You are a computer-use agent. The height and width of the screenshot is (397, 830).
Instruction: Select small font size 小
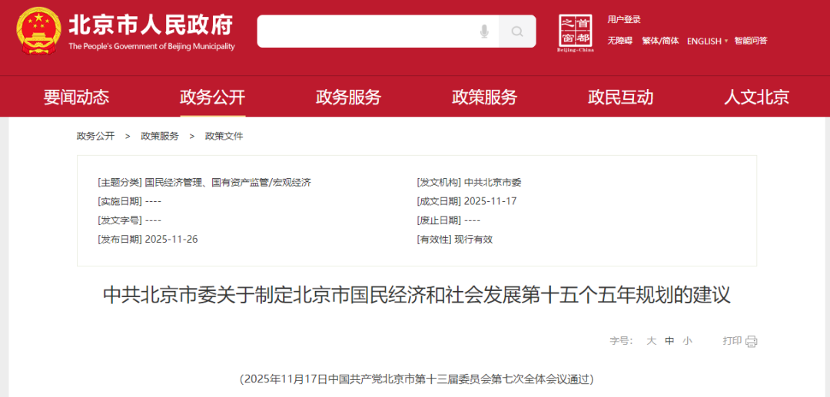pyautogui.click(x=687, y=341)
